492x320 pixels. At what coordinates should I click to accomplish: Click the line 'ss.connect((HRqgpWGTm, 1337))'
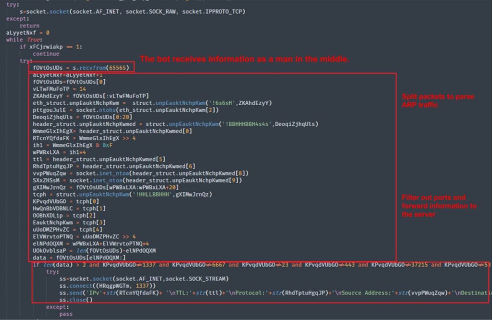108,286
